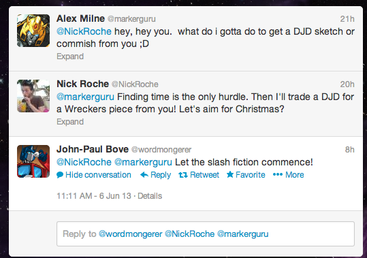Click the Favorite text label
This screenshot has height=258, width=367.
pyautogui.click(x=251, y=175)
